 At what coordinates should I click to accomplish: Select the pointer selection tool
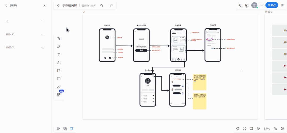(x=59, y=38)
